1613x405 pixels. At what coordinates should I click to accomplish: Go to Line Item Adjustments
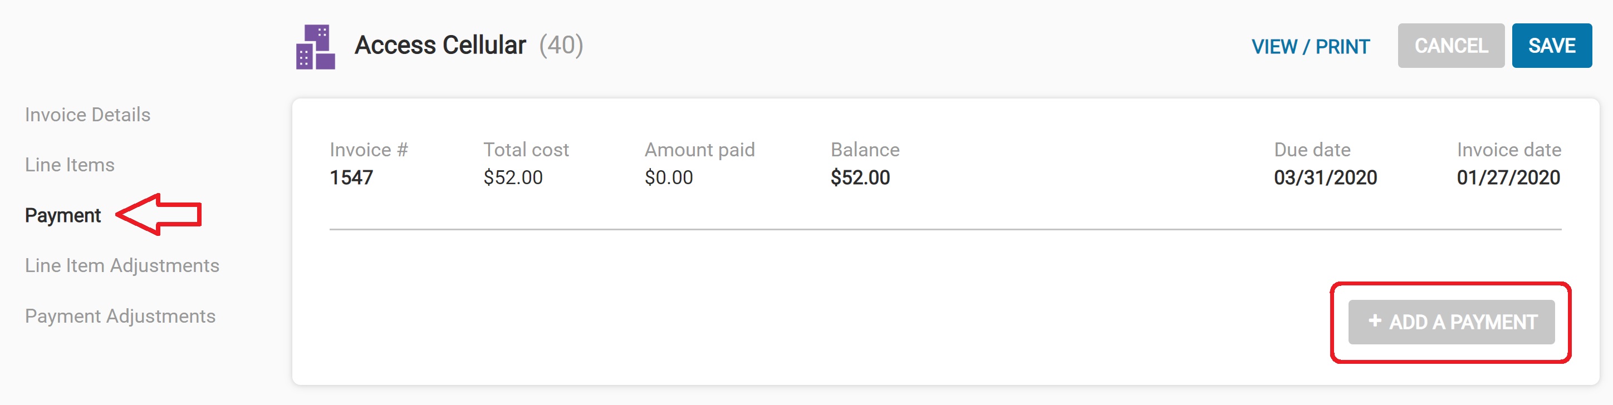pyautogui.click(x=122, y=265)
